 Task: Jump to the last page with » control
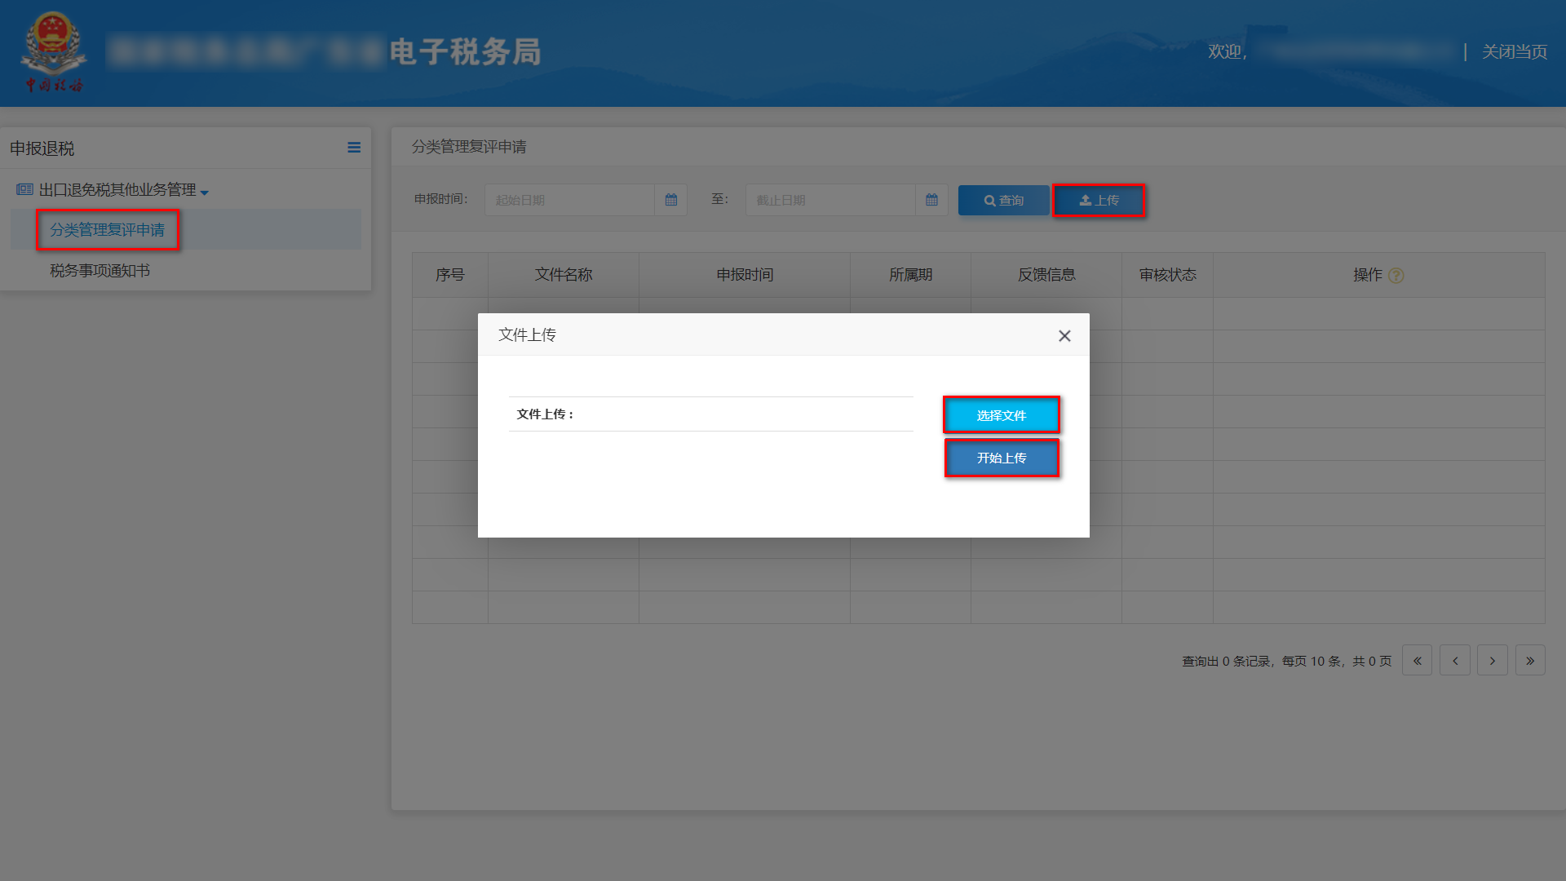[x=1530, y=660]
